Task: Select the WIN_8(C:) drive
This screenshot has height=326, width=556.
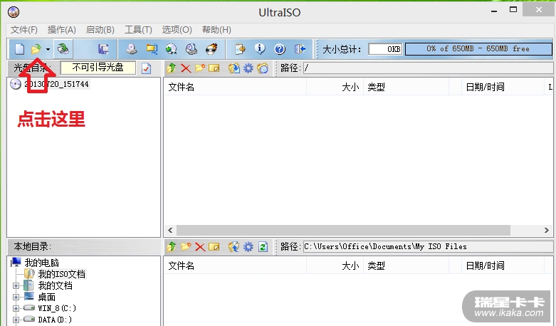Action: pos(57,308)
